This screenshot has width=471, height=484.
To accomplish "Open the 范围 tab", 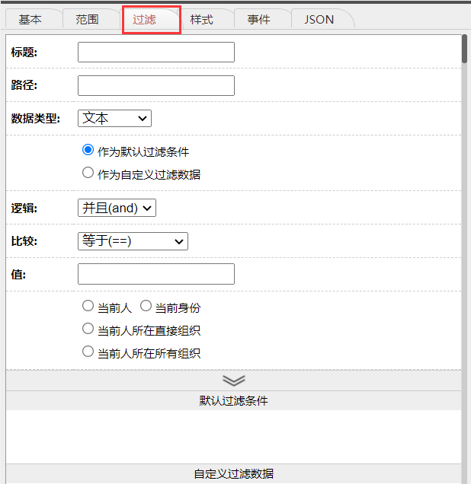I will coord(88,20).
